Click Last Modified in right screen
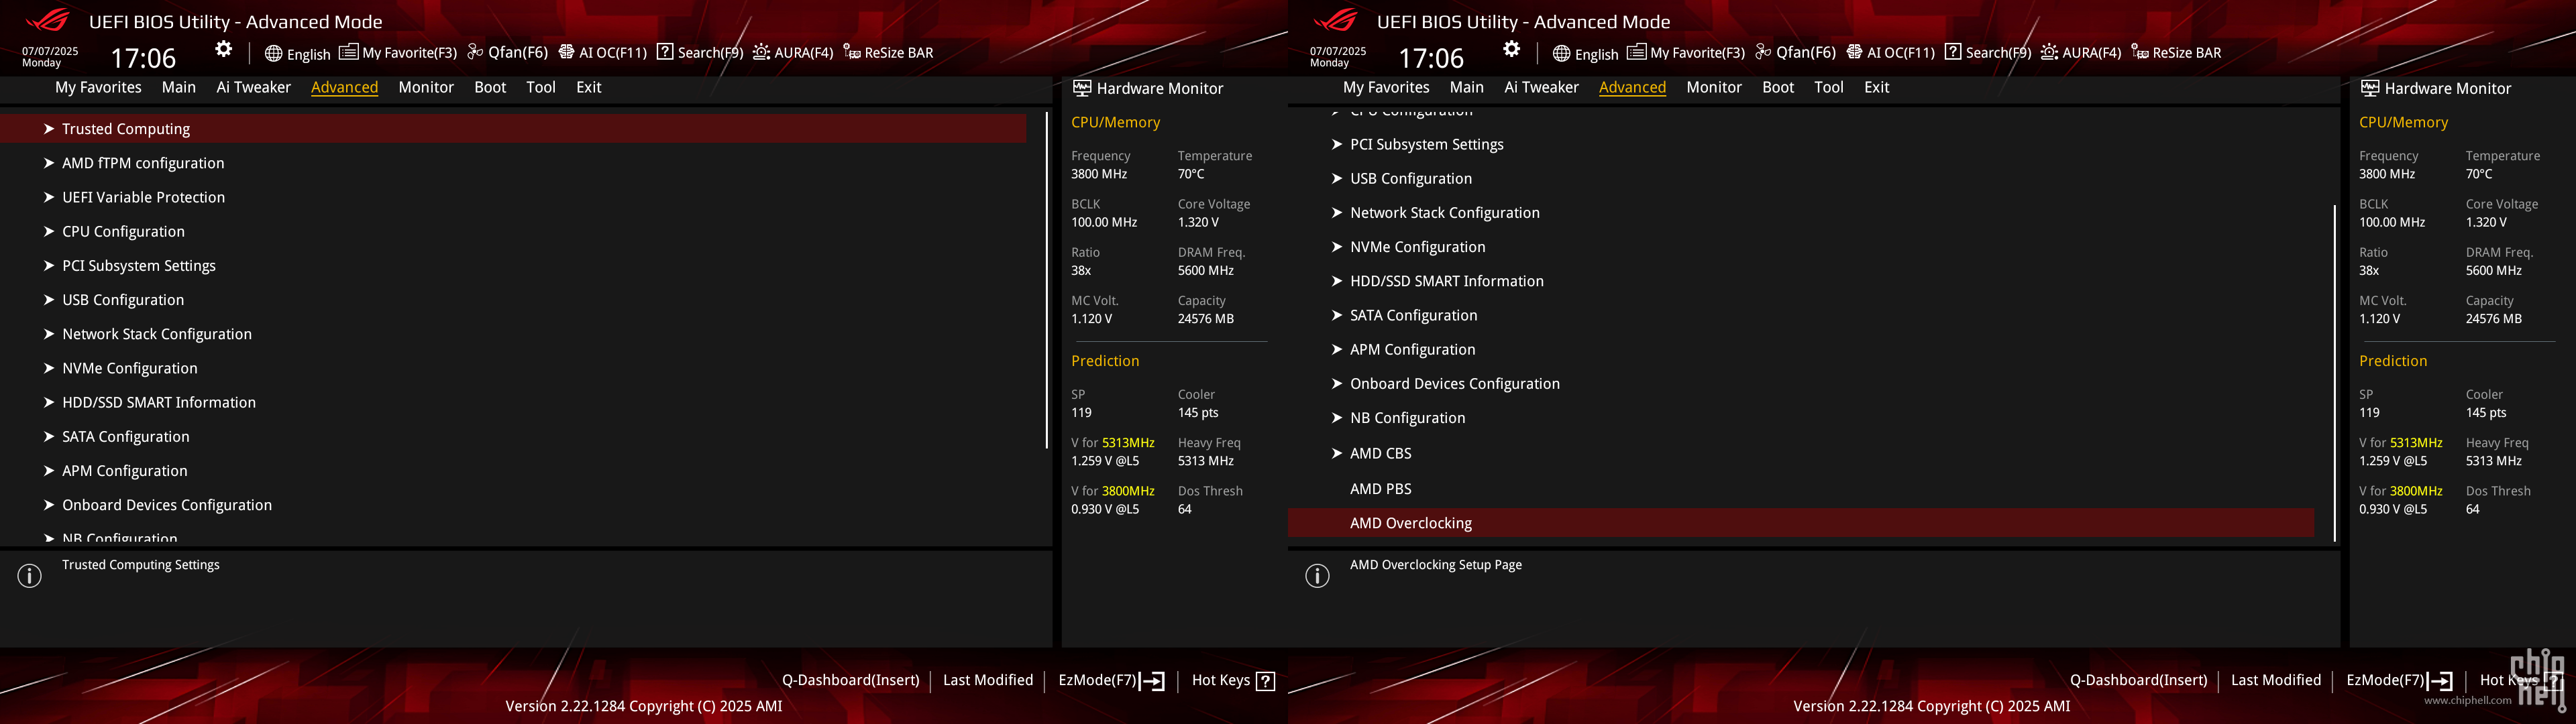This screenshot has width=2576, height=724. pyautogui.click(x=2276, y=680)
